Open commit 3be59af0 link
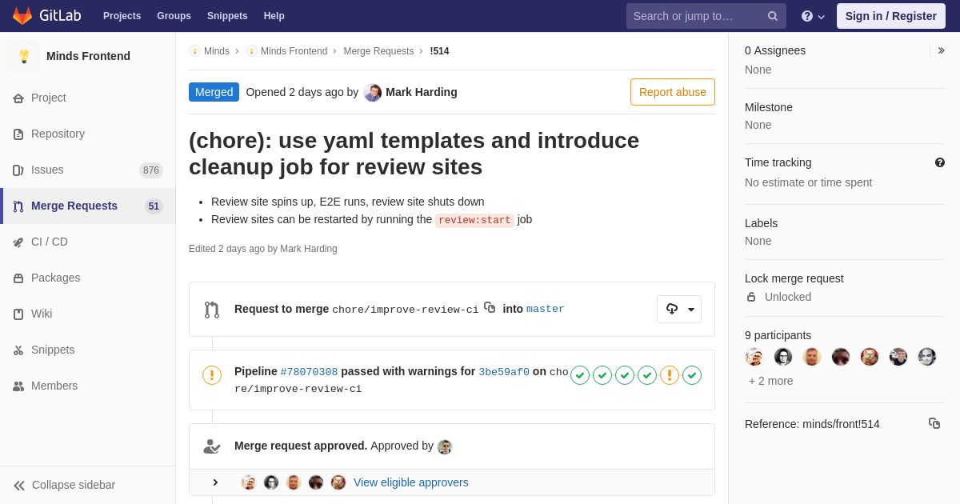This screenshot has height=504, width=960. coord(504,371)
